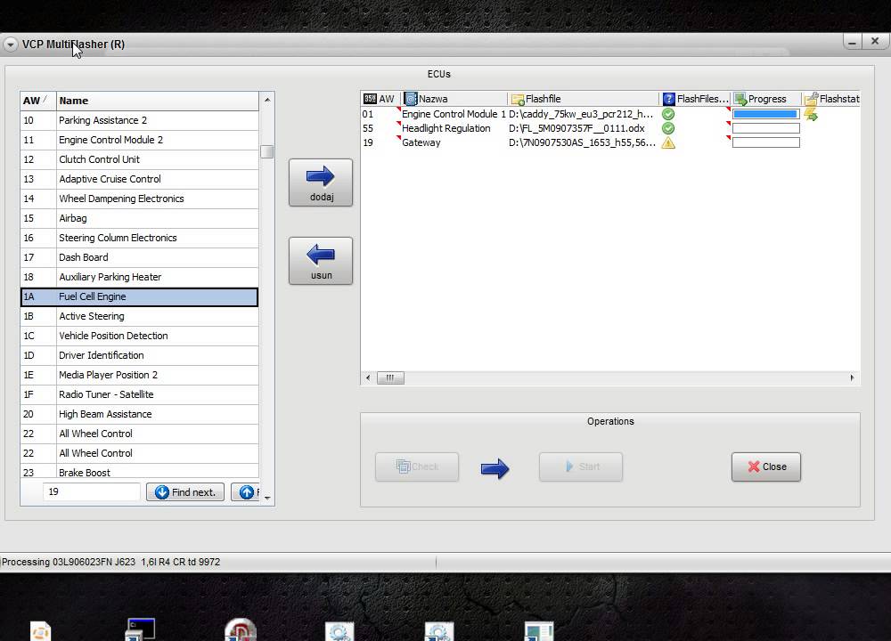Image resolution: width=891 pixels, height=641 pixels.
Task: Select Parking Assistance 2 row
Action: click(x=140, y=120)
